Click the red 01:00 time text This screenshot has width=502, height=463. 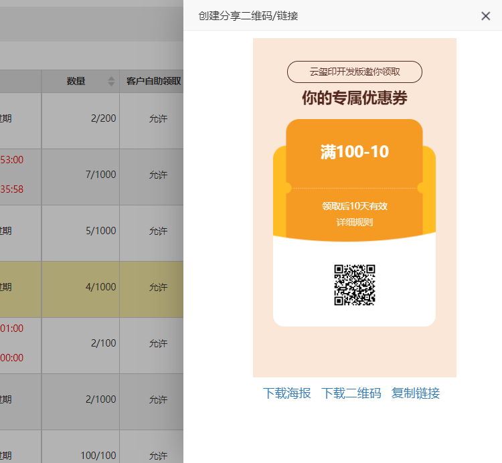(12, 329)
